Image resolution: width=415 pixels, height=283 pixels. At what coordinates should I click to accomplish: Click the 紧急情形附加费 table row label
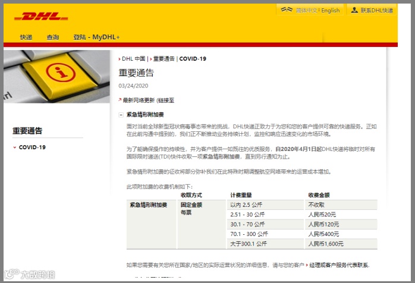pyautogui.click(x=149, y=205)
